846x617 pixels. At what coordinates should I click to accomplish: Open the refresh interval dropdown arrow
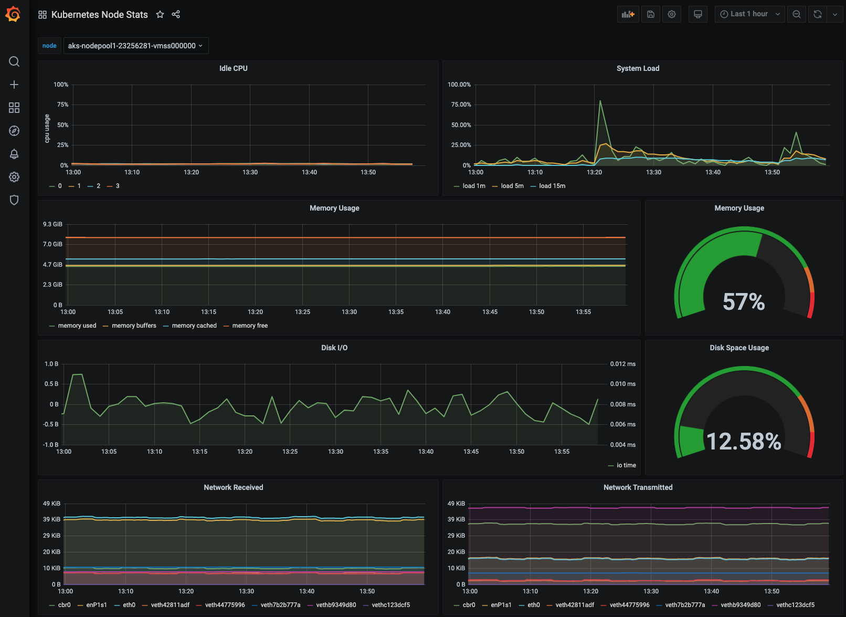[835, 14]
